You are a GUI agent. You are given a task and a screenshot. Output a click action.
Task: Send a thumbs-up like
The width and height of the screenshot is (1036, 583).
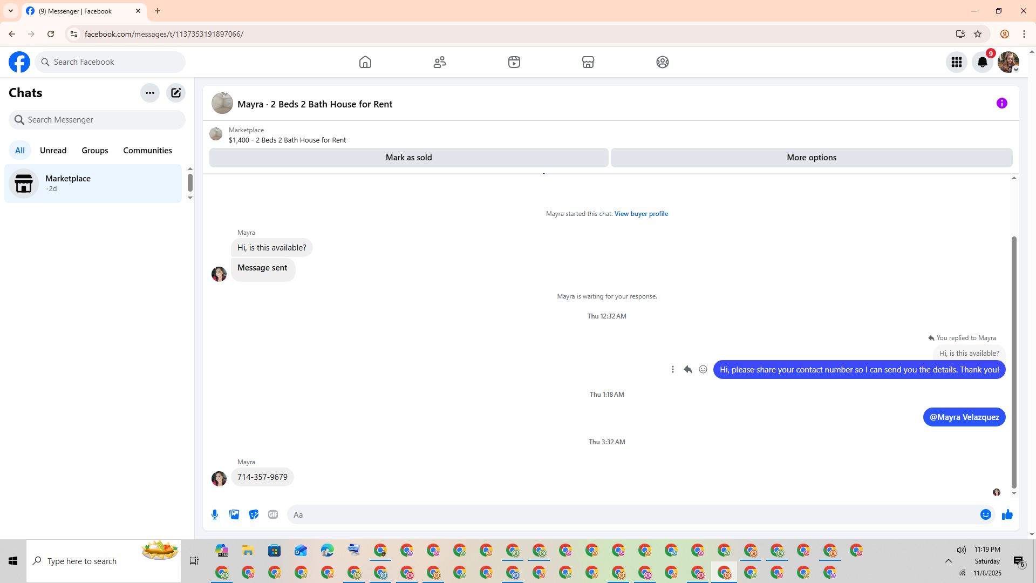click(1007, 514)
